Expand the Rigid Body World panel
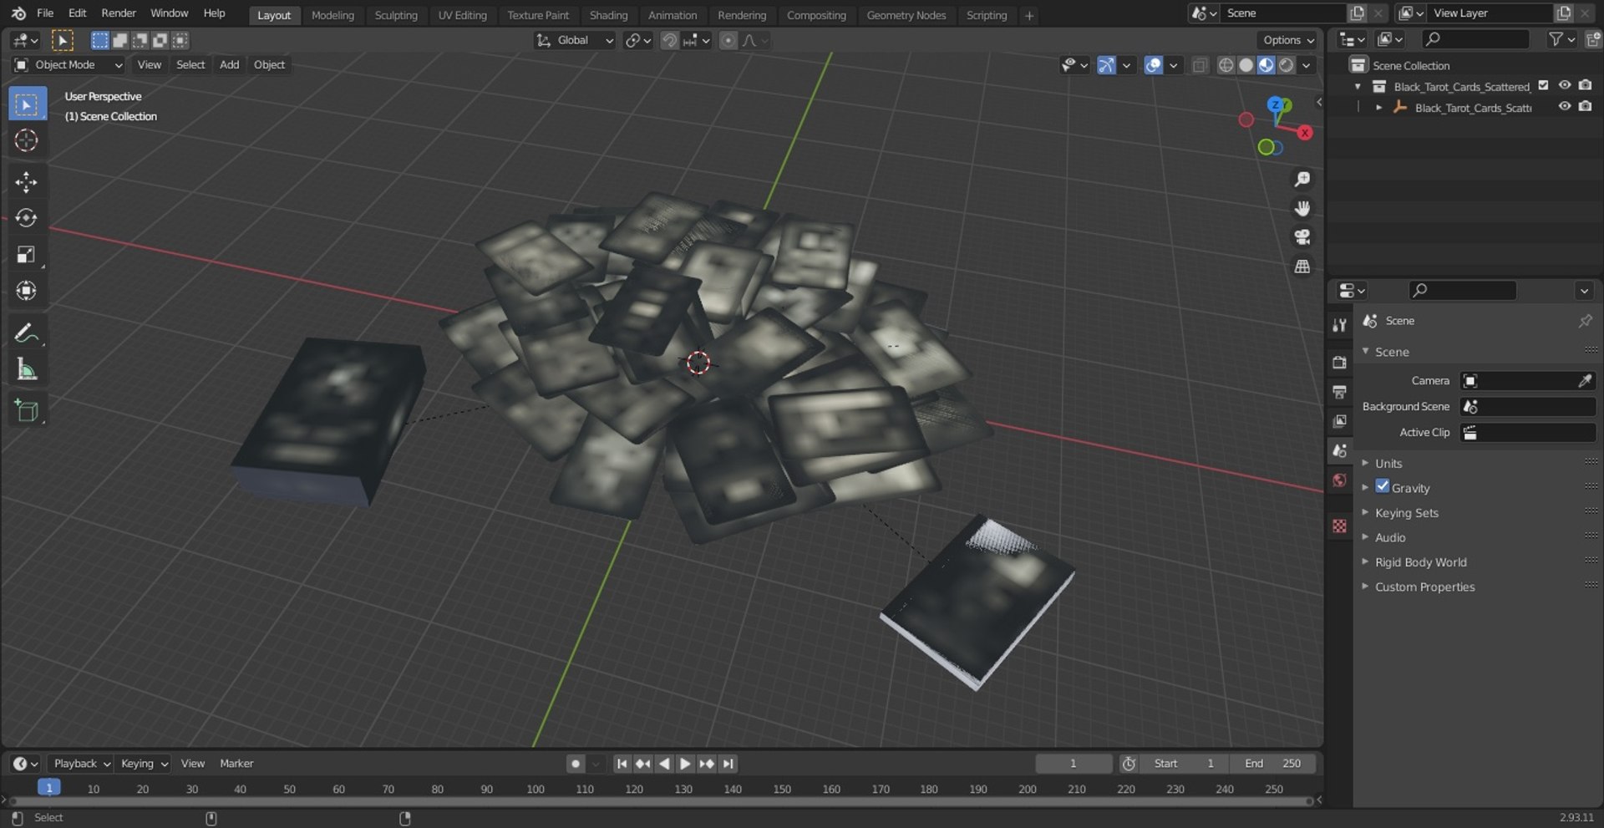 click(x=1420, y=562)
